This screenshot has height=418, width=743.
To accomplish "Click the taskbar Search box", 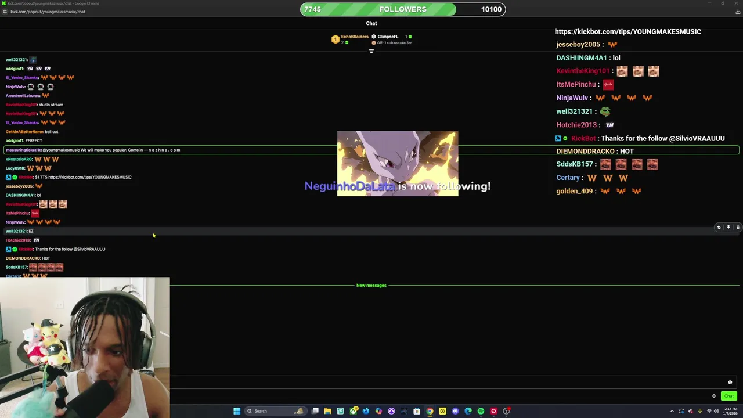I will point(276,411).
